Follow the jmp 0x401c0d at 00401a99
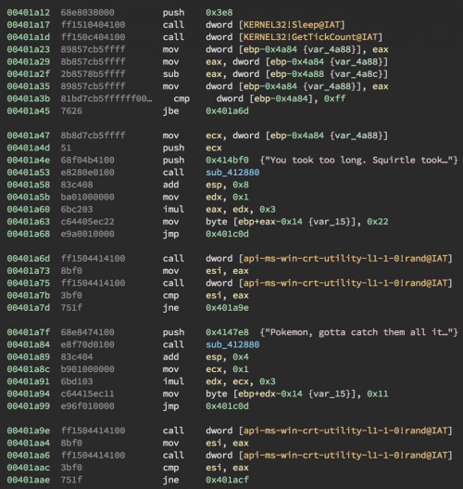The height and width of the screenshot is (489, 463). (x=227, y=406)
